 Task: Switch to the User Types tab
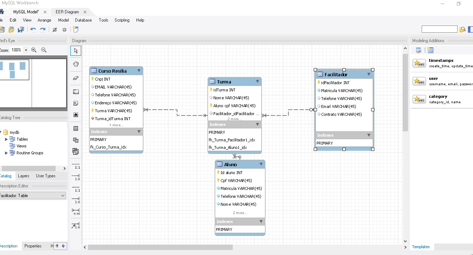pyautogui.click(x=46, y=176)
